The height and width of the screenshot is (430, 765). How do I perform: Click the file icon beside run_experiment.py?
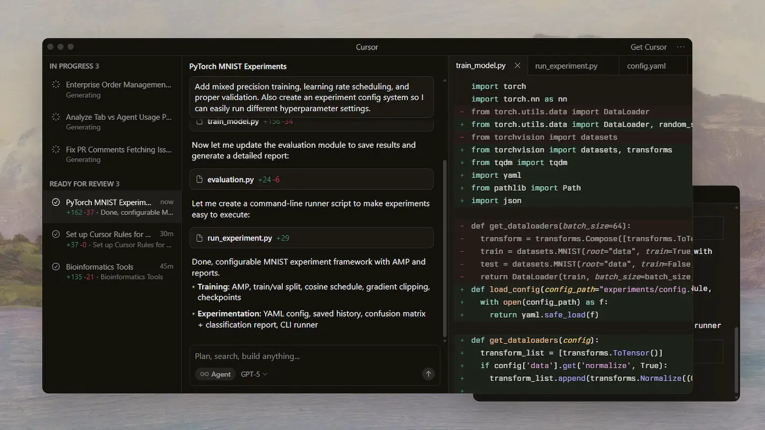pyautogui.click(x=200, y=238)
